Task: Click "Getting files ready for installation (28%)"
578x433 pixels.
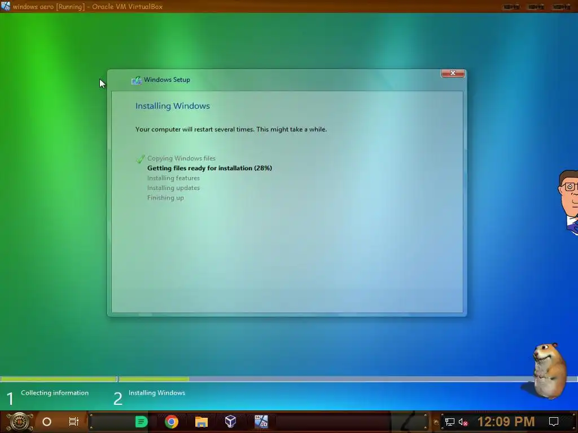Action: pyautogui.click(x=209, y=168)
